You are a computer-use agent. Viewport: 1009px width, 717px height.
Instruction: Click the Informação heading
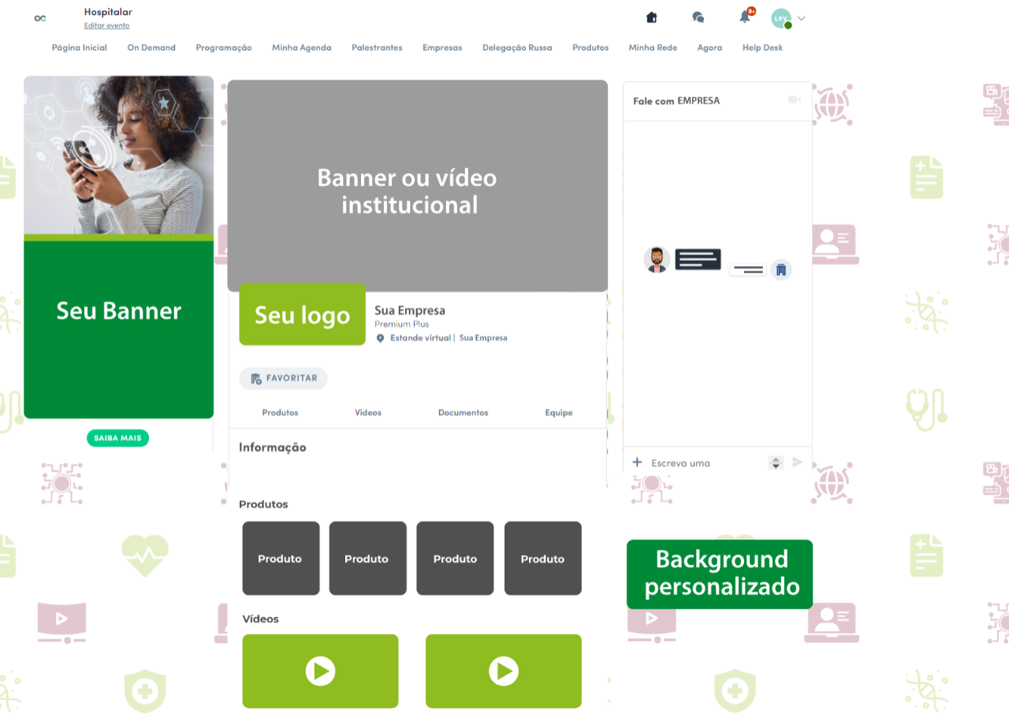[x=273, y=447]
